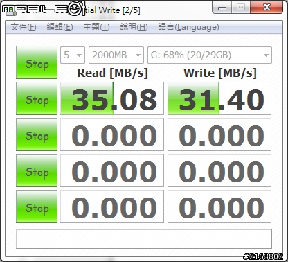The height and width of the screenshot is (262, 288).
Task: Open the 文件(F) menu
Action: click(24, 27)
